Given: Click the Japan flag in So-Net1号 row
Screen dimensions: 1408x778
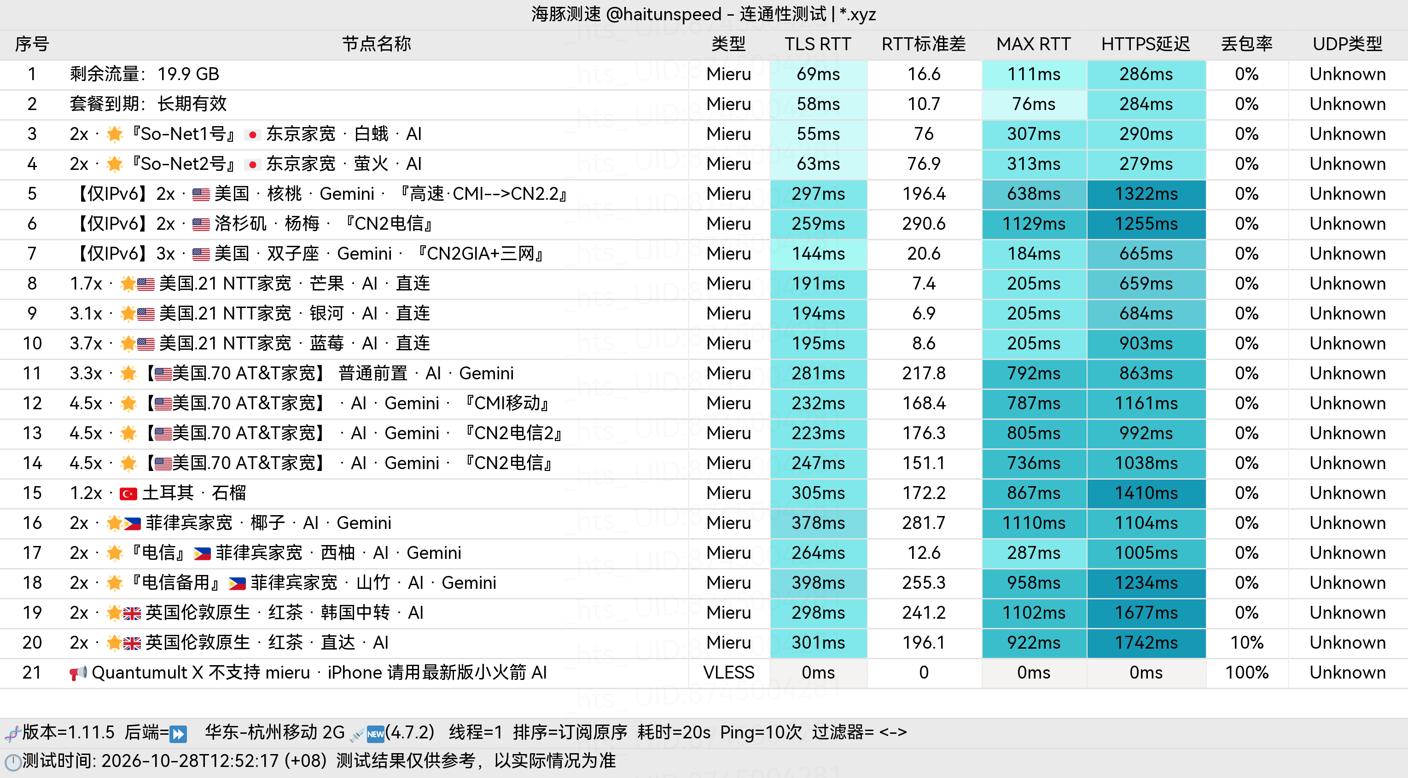Looking at the screenshot, I should coord(252,134).
